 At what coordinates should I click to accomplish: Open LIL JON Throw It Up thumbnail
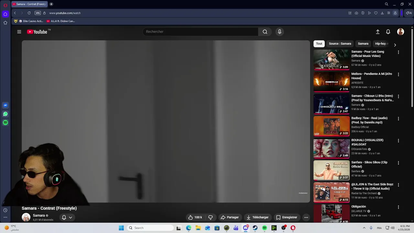point(332,192)
